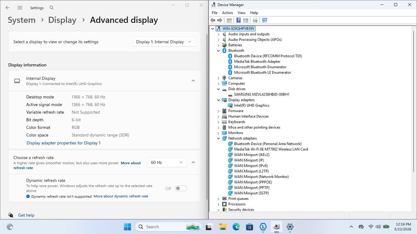Image resolution: width=417 pixels, height=234 pixels.
Task: Open Display 1: Internal Display dropdown
Action: coord(164,42)
